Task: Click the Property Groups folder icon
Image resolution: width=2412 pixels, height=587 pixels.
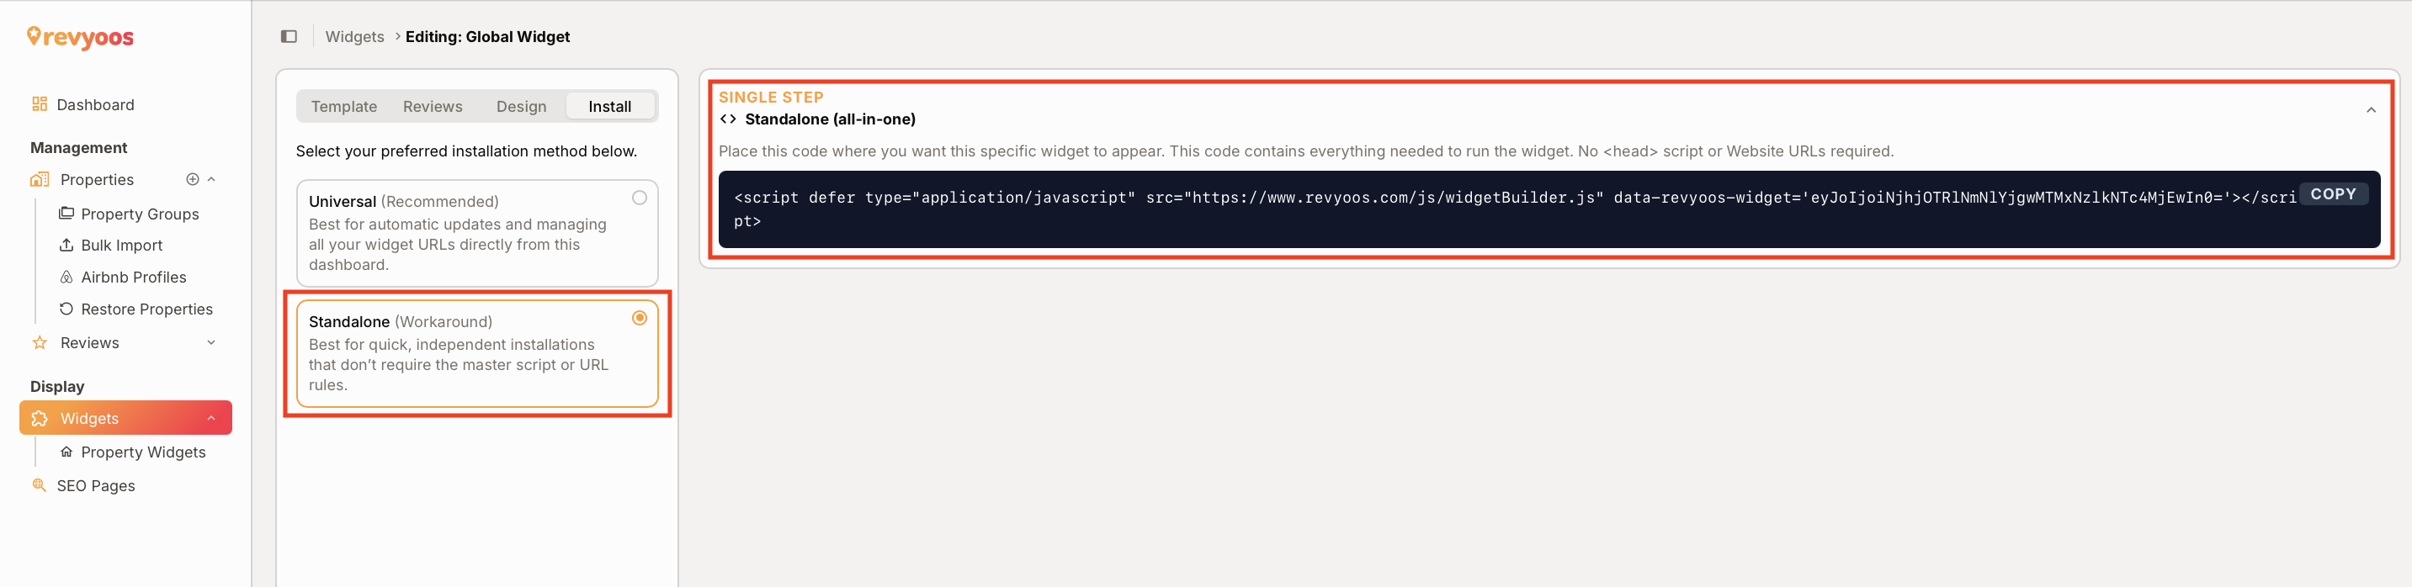Action: click(66, 214)
